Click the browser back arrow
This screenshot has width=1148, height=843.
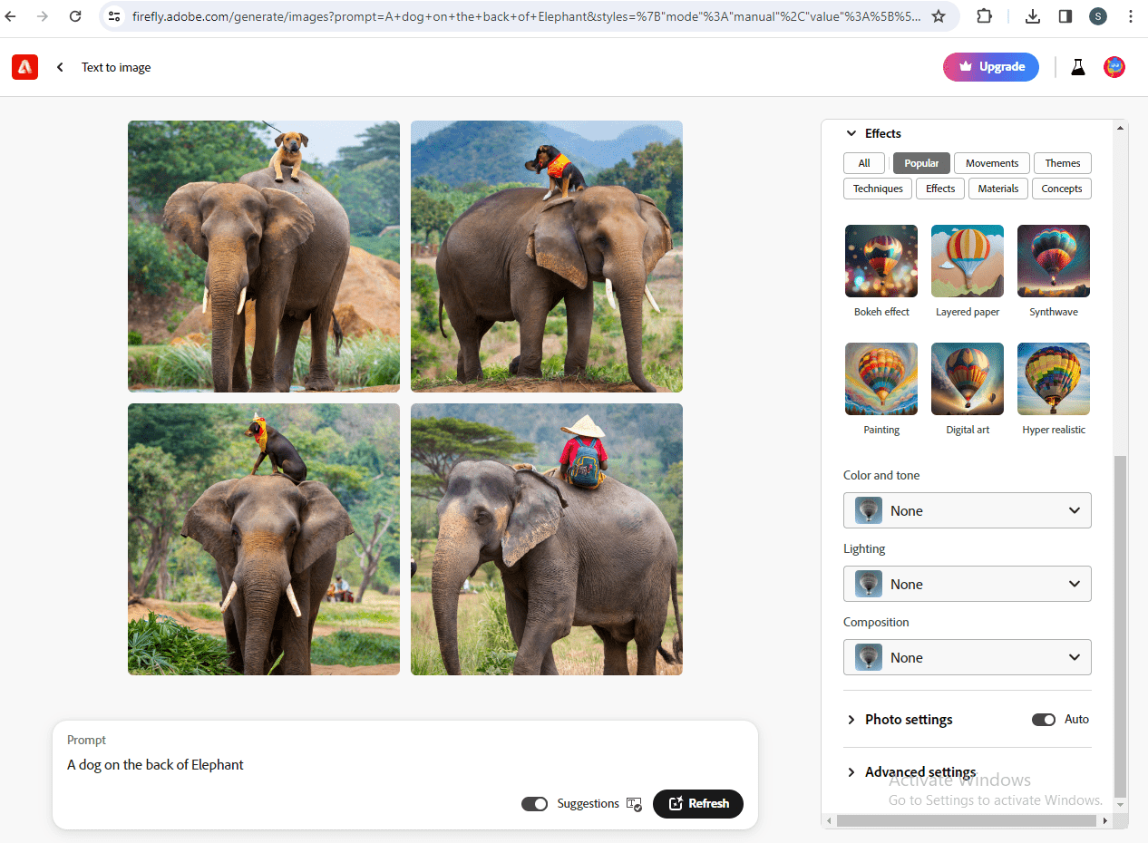point(11,16)
